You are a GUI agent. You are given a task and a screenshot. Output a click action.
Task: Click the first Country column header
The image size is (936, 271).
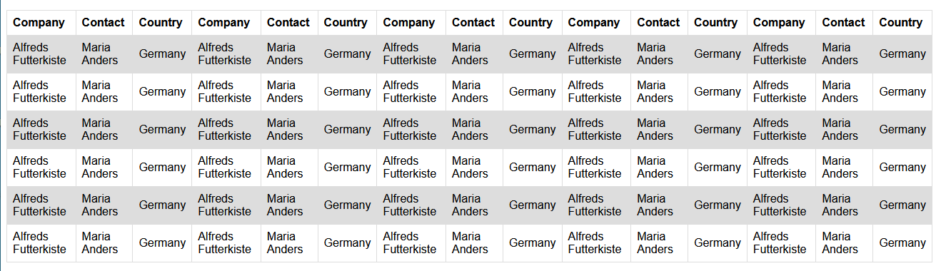pos(161,22)
